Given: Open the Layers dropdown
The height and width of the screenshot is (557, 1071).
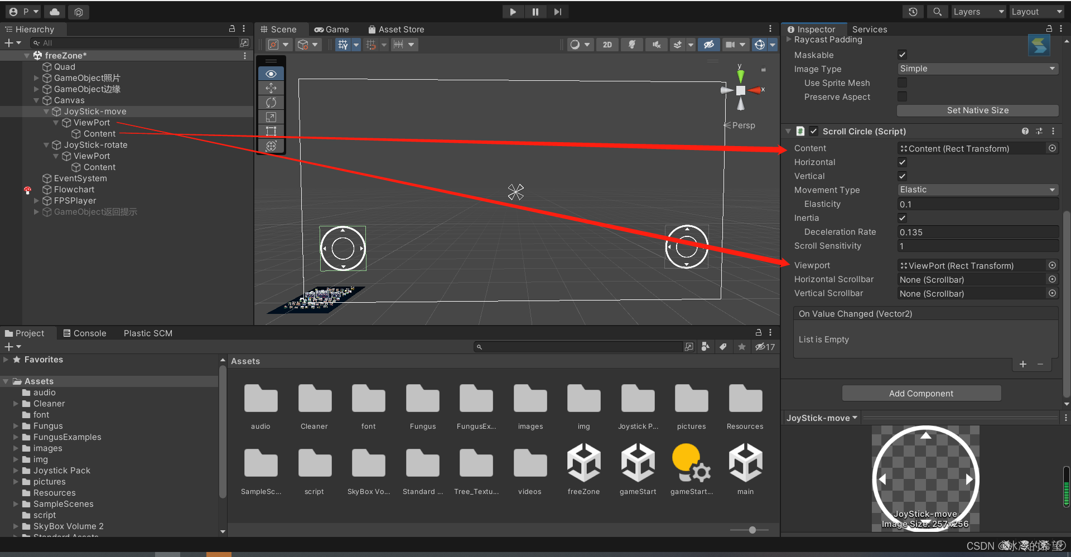Looking at the screenshot, I should (978, 12).
